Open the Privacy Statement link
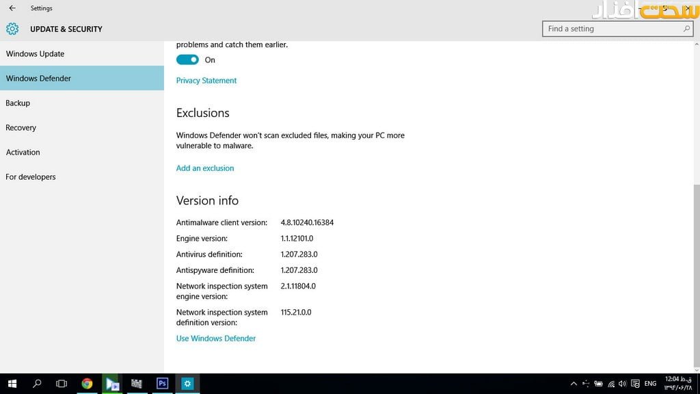Image resolution: width=700 pixels, height=394 pixels. pyautogui.click(x=206, y=81)
